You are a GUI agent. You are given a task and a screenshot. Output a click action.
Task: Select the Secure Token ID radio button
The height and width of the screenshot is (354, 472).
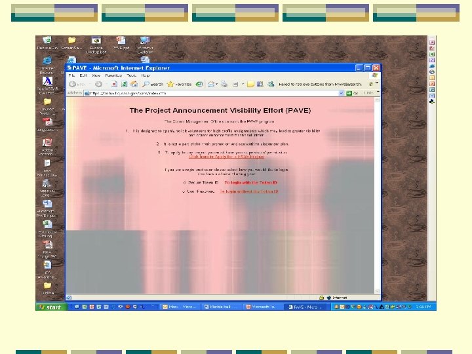coord(185,183)
